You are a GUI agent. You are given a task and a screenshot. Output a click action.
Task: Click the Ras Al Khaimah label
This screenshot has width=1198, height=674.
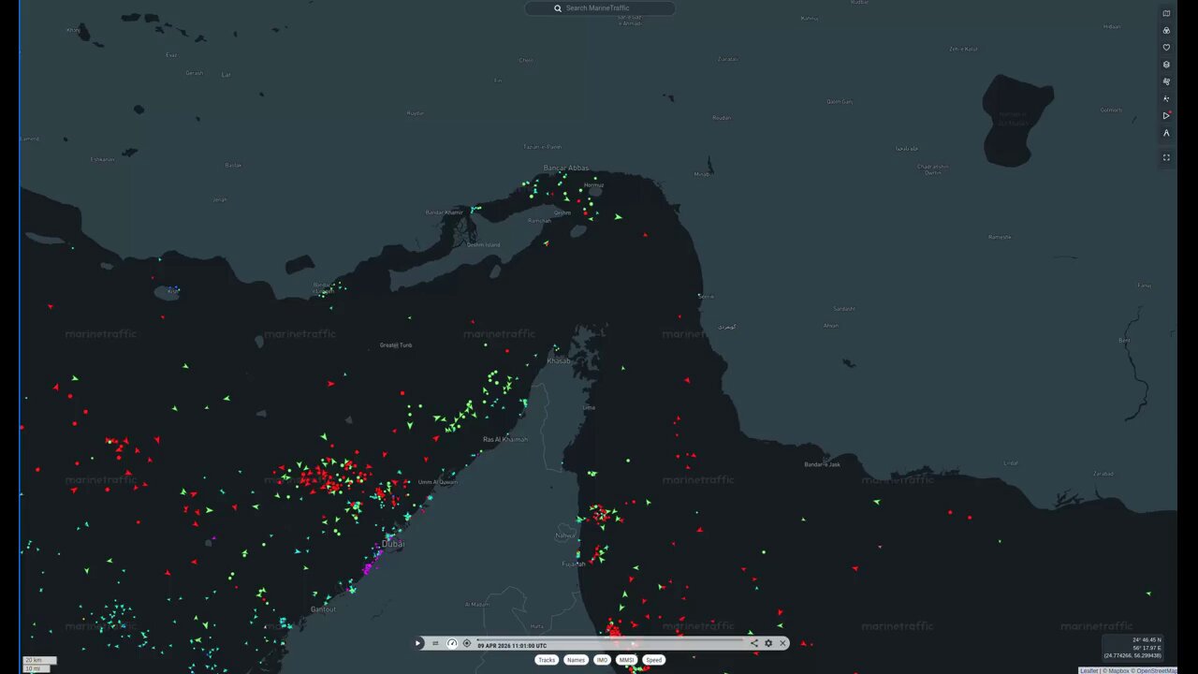click(x=505, y=439)
